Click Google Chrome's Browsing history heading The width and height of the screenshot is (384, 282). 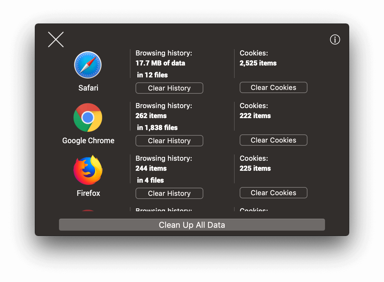pyautogui.click(x=164, y=106)
